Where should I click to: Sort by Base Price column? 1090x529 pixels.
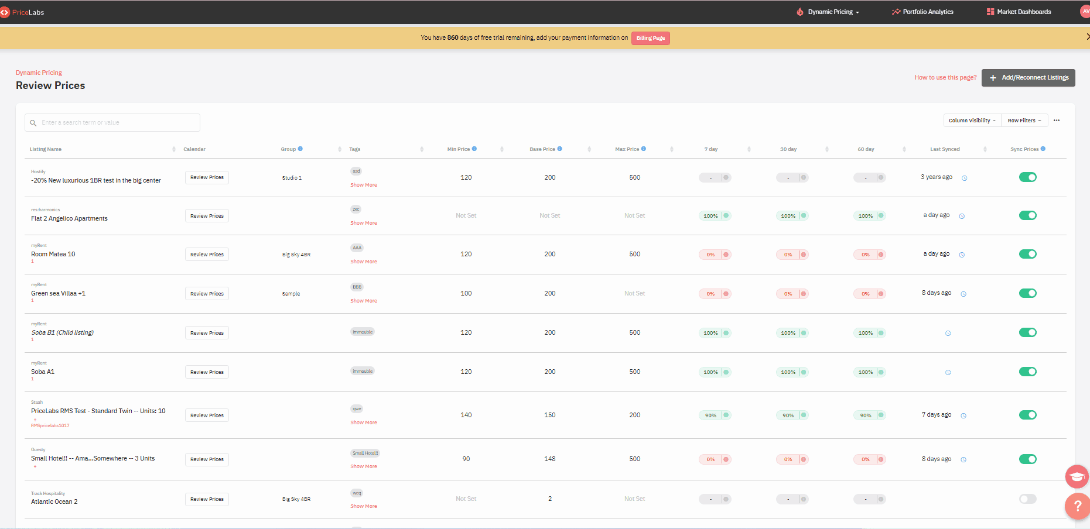[589, 149]
